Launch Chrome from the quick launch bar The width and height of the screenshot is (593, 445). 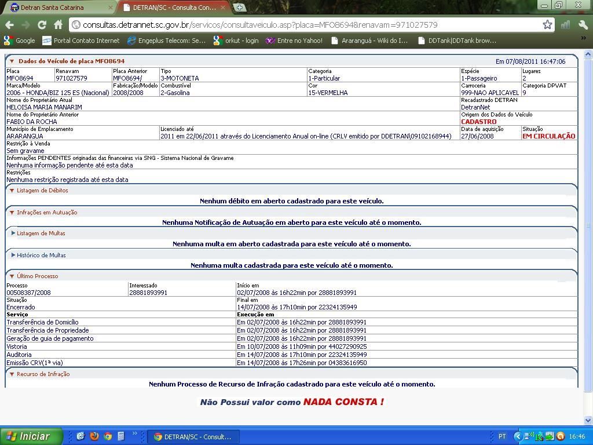click(x=108, y=436)
